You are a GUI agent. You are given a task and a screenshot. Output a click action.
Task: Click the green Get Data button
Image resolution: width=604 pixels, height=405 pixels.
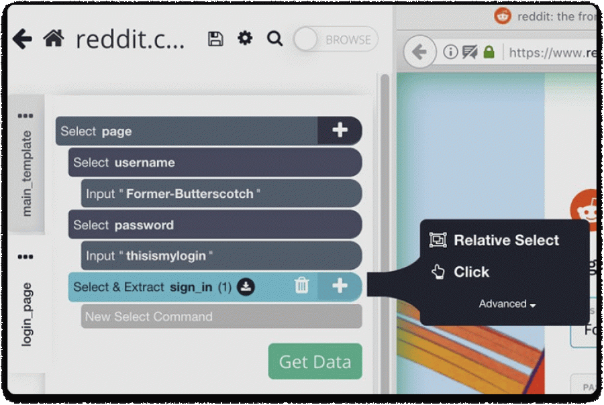tap(315, 361)
